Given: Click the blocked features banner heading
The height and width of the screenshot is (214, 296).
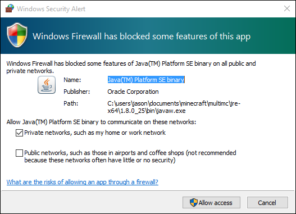Looking at the screenshot, I should (x=142, y=37).
